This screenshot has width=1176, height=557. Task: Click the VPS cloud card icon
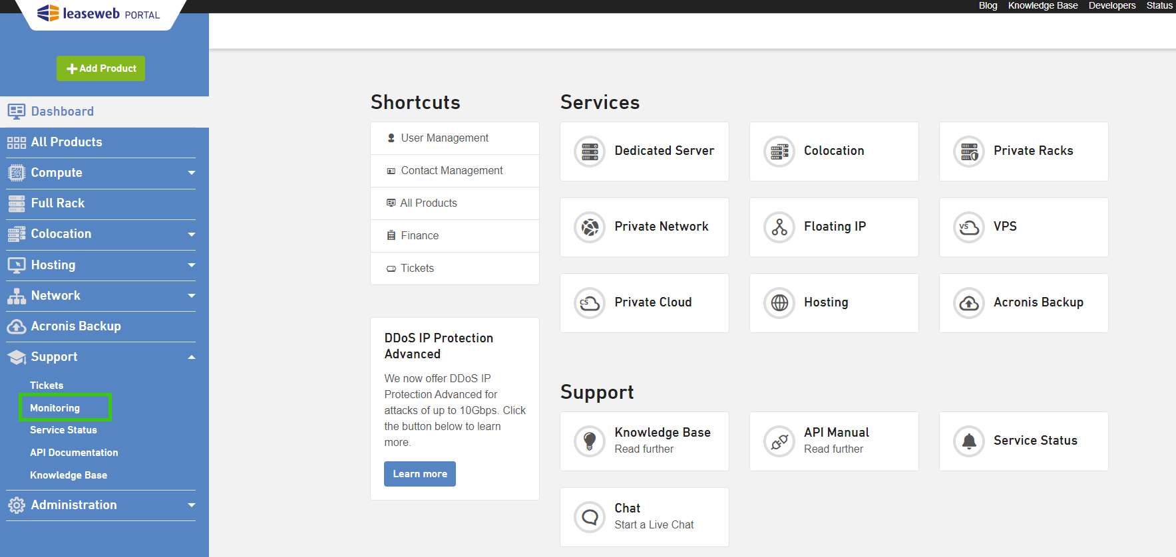tap(969, 227)
